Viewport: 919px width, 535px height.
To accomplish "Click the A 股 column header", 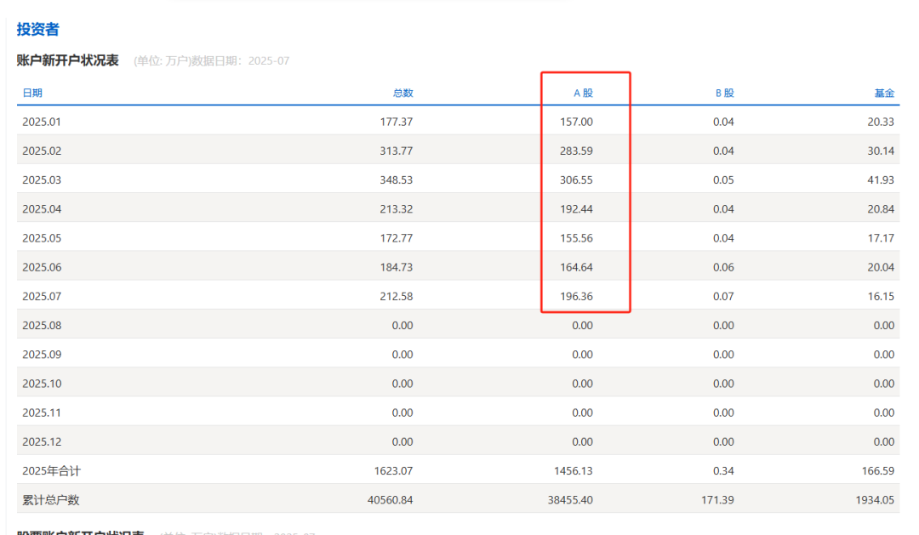I will pyautogui.click(x=583, y=93).
